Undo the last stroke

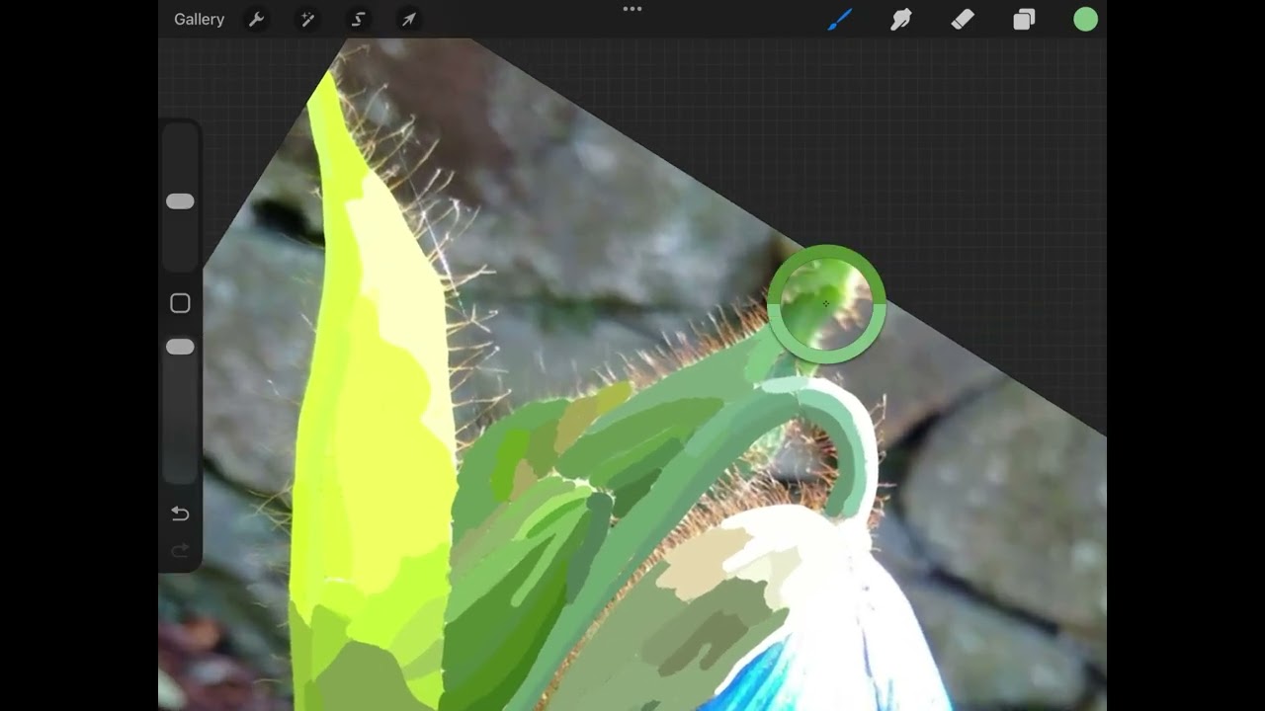tap(180, 513)
